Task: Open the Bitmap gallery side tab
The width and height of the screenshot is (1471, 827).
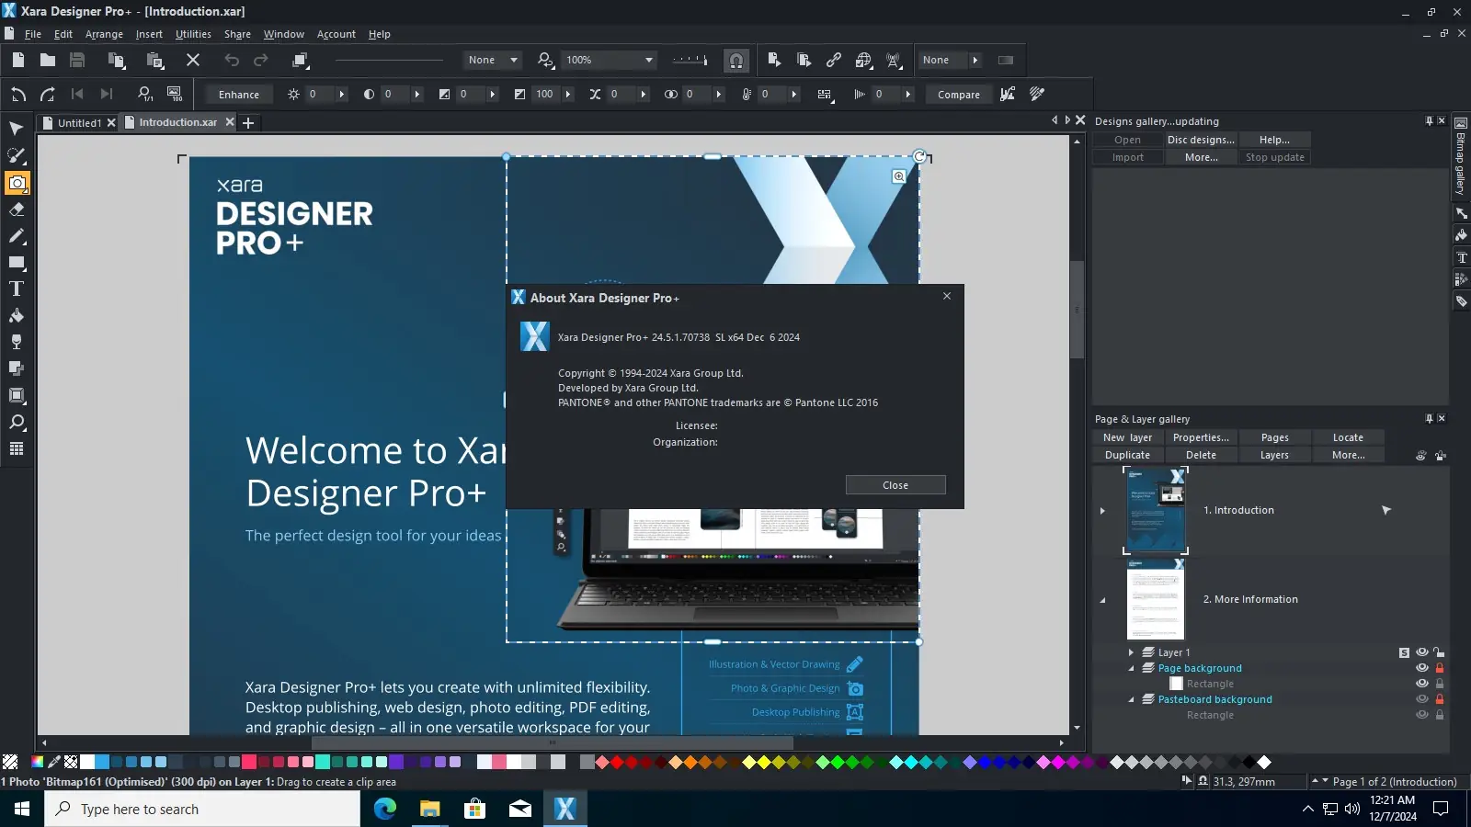Action: tap(1460, 156)
